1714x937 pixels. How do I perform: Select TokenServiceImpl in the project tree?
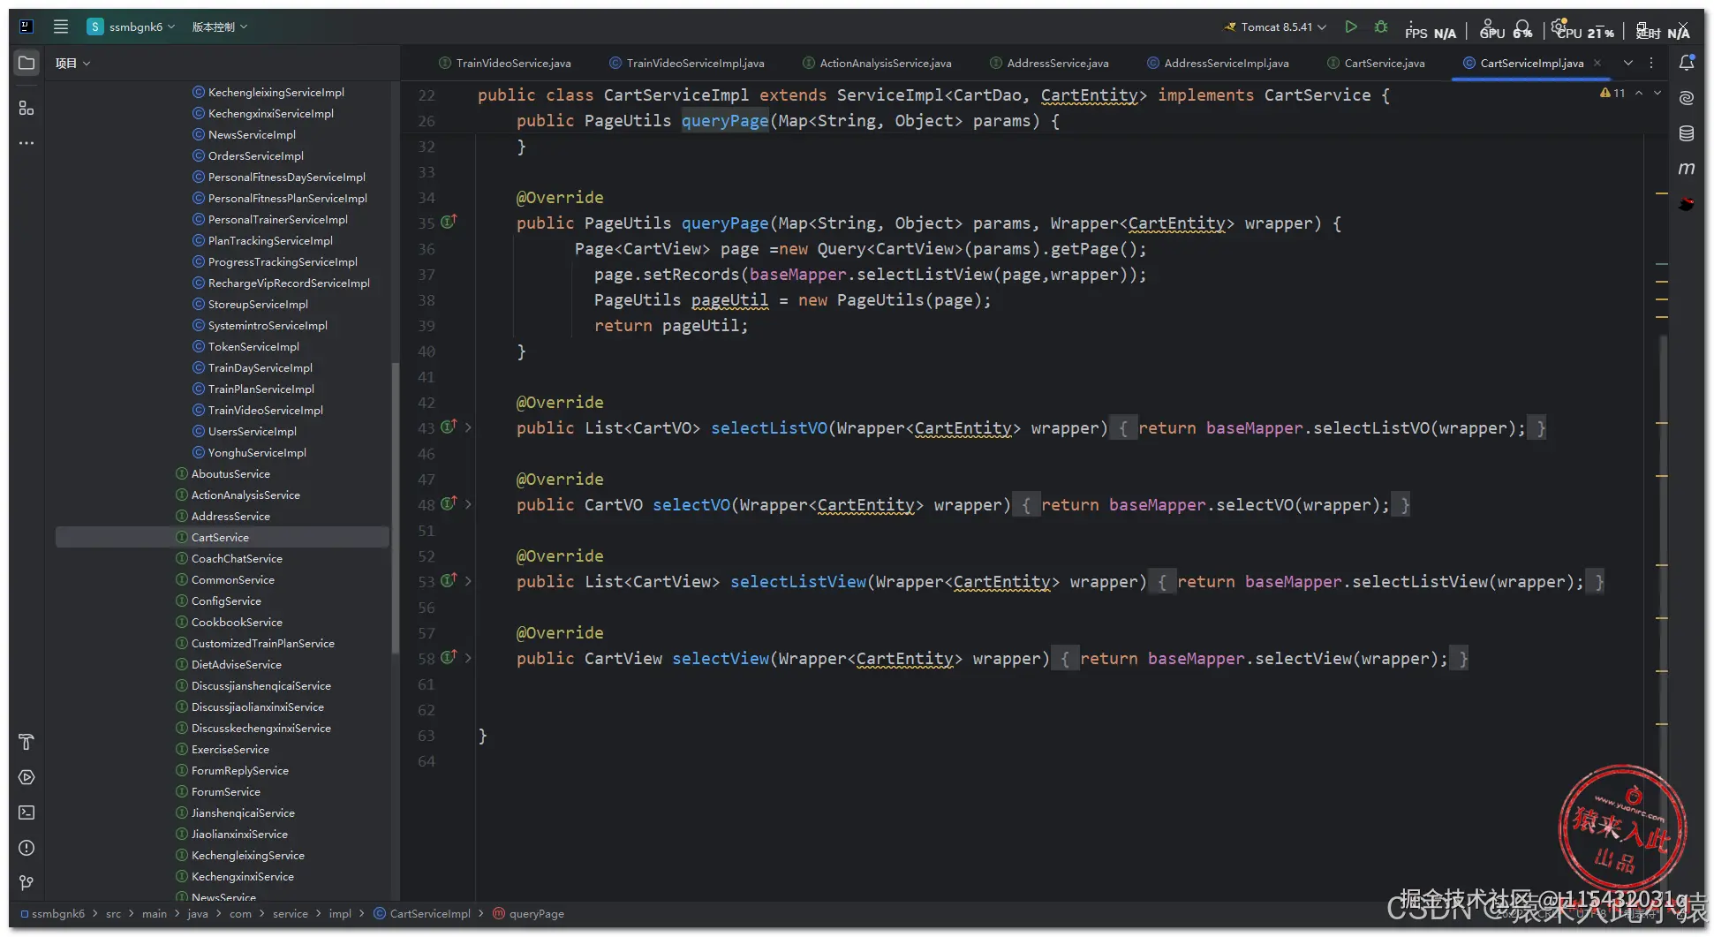tap(253, 346)
